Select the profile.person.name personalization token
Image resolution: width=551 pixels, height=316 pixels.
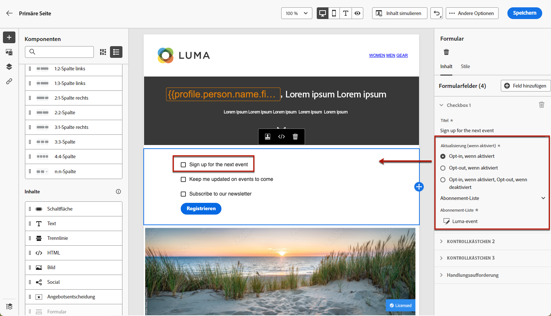pyautogui.click(x=223, y=94)
